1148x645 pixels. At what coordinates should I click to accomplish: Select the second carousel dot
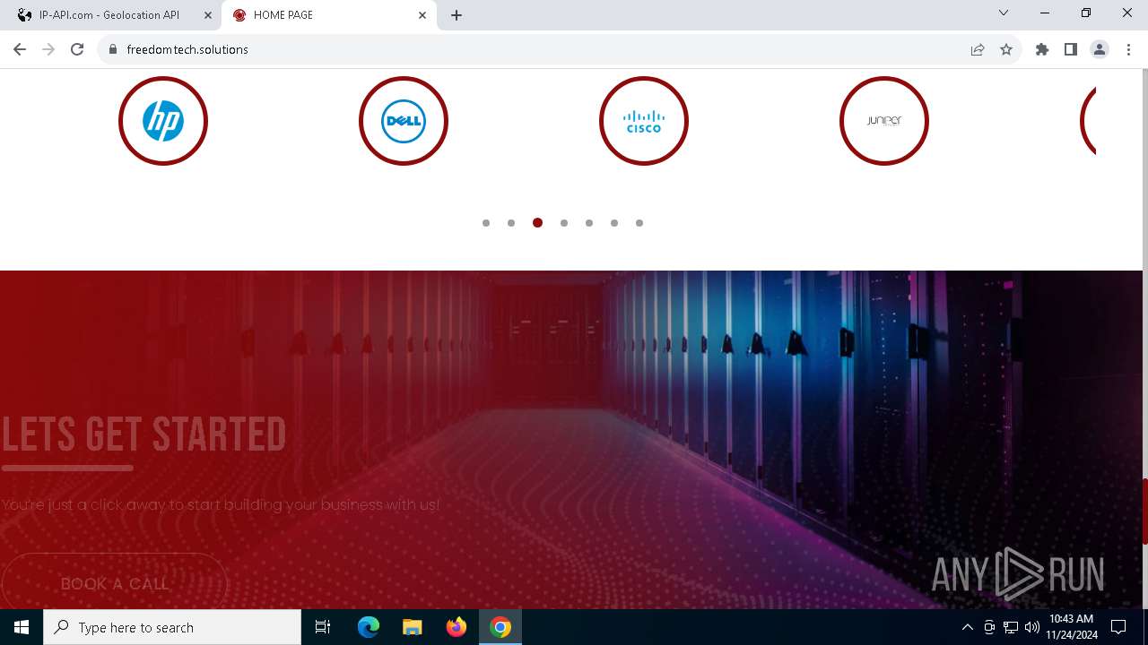(511, 223)
